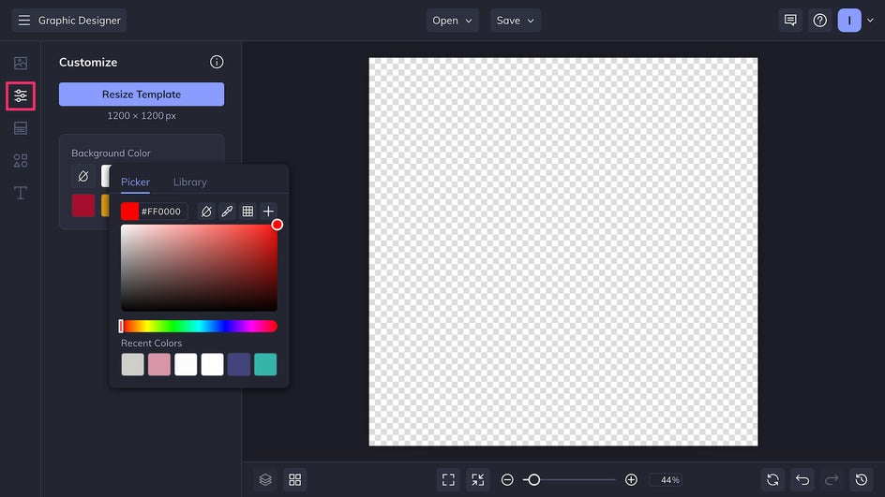Click the shrink to fill icon

point(477,479)
